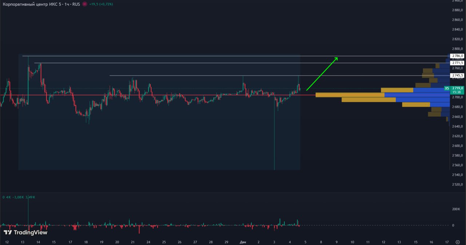Click the Дек month label on time axis
466x245 pixels.
coord(243,242)
